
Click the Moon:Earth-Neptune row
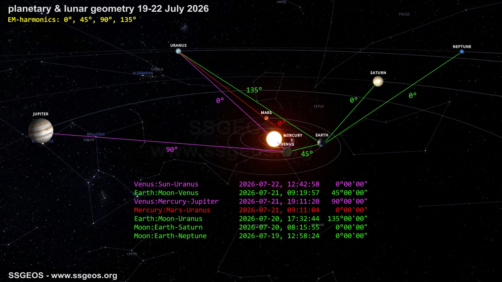point(251,236)
